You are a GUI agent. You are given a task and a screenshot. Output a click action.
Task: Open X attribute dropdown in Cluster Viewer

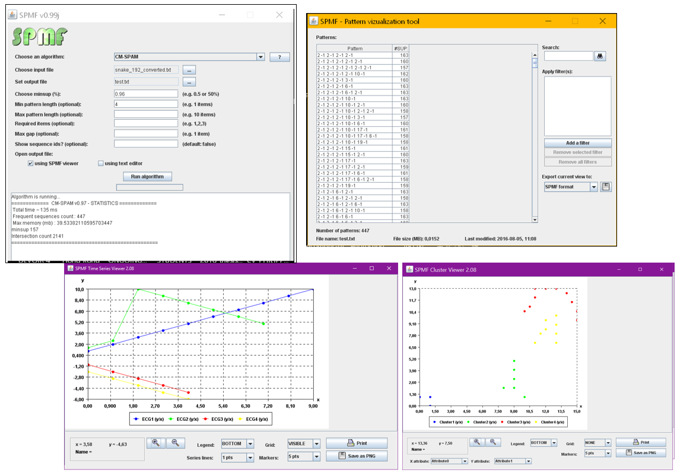(465, 461)
